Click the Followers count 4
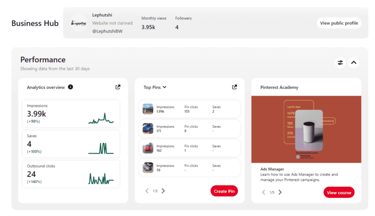Image resolution: width=375 pixels, height=216 pixels. click(x=177, y=27)
